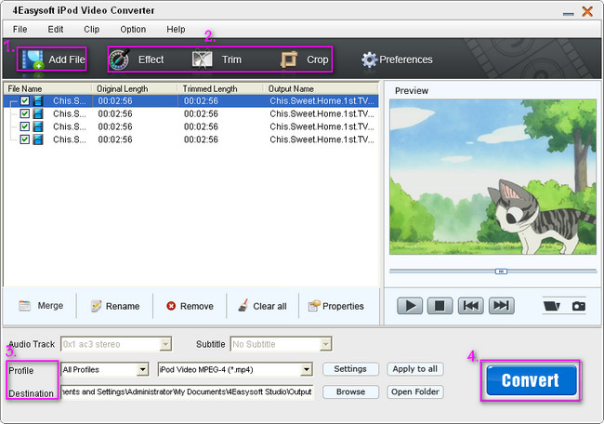Viewport: 604px width, 424px height.
Task: Uncheck the second Chis.S... file checkbox
Action: [x=25, y=113]
